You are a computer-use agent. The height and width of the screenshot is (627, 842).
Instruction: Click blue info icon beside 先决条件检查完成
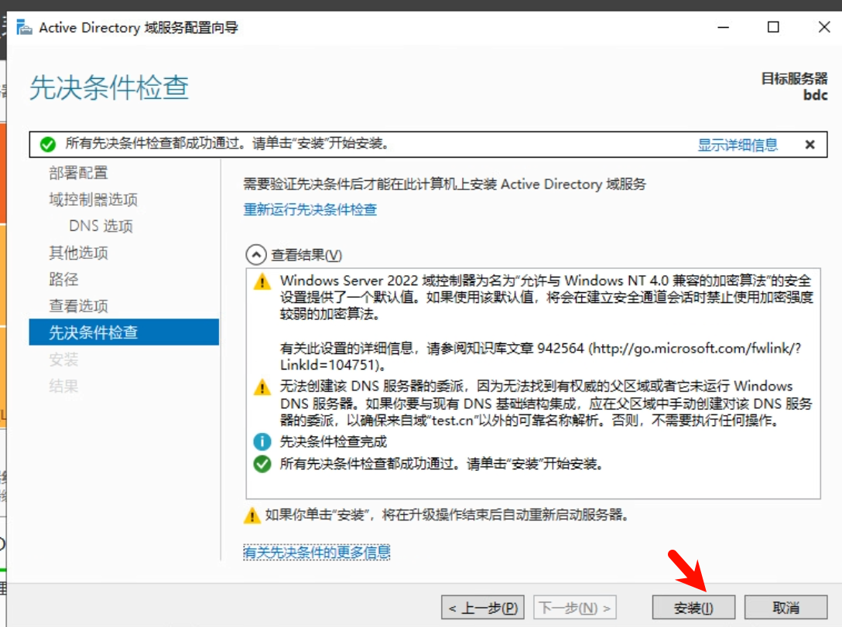(262, 441)
